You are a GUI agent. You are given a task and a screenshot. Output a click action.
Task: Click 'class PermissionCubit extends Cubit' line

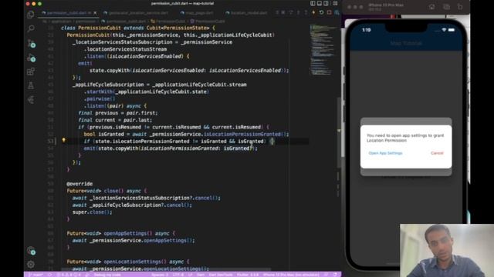click(x=137, y=28)
